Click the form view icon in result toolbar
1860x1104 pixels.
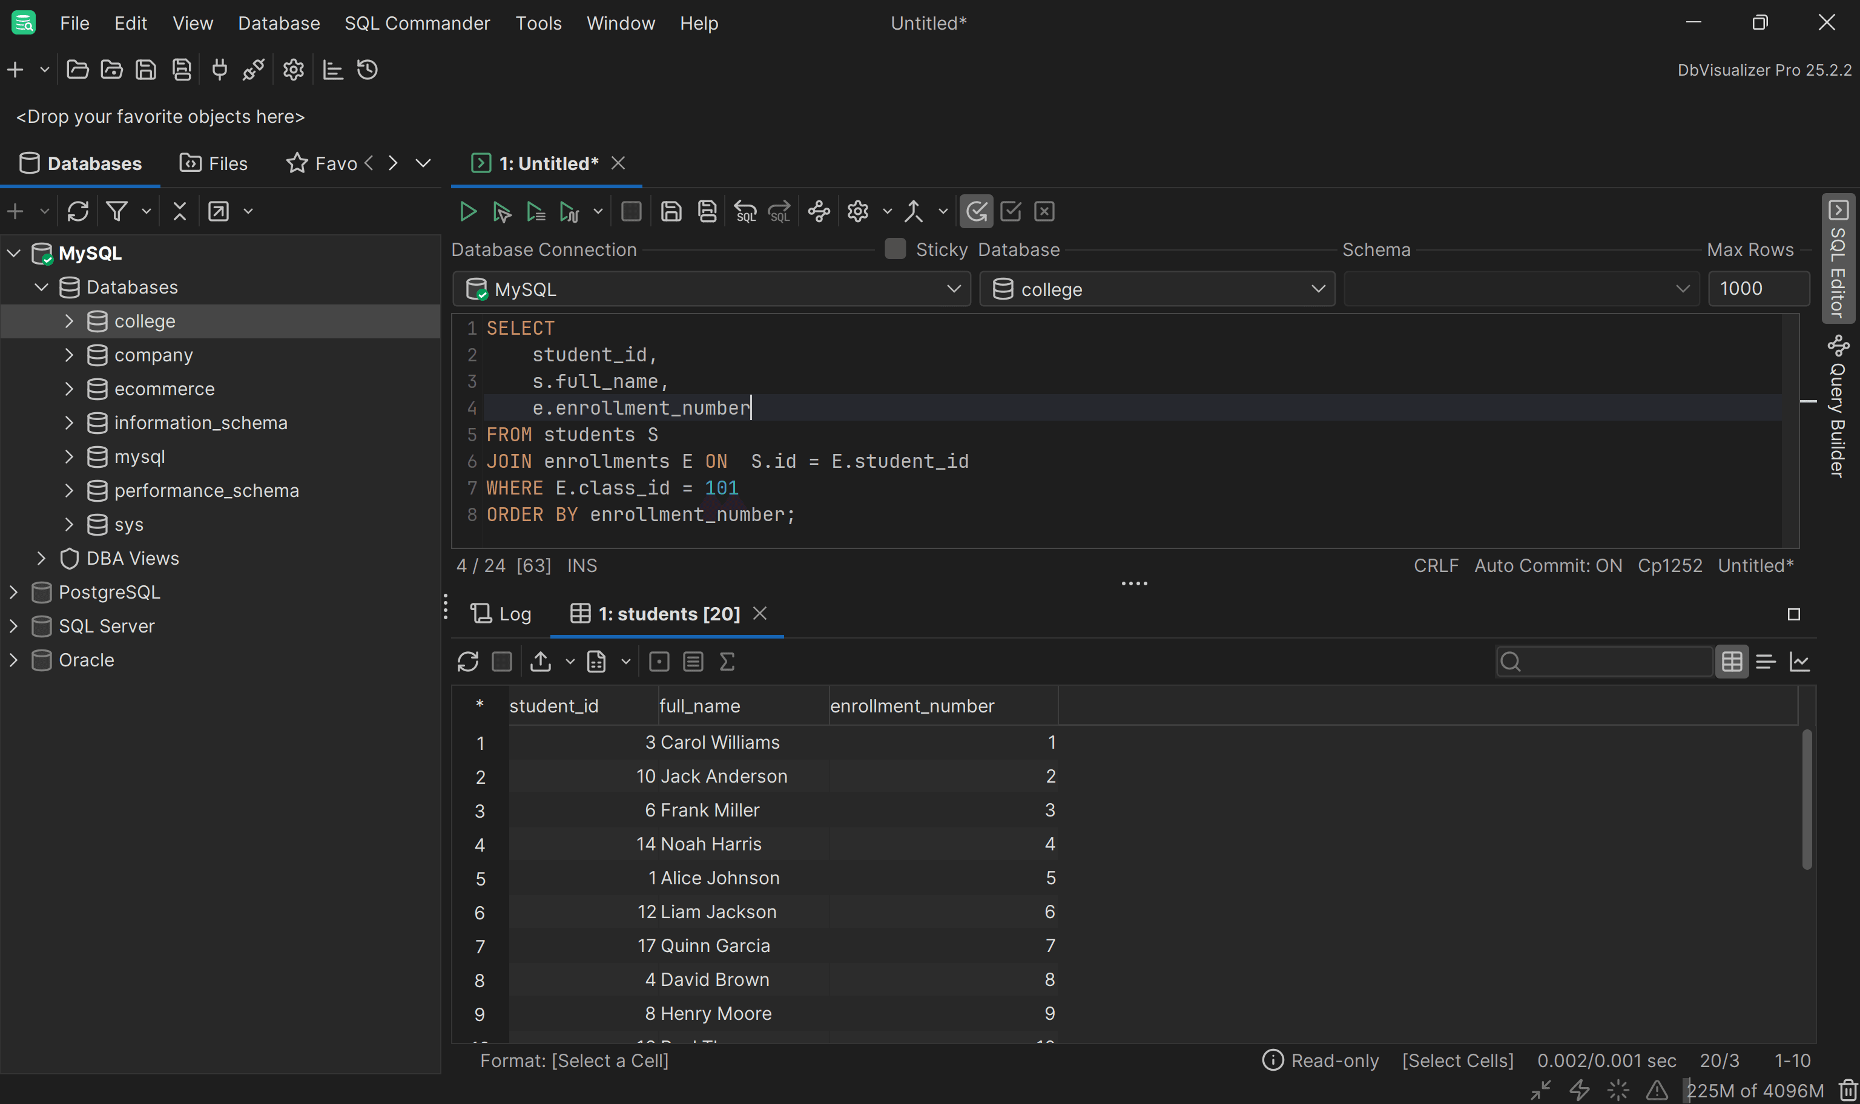coord(693,662)
